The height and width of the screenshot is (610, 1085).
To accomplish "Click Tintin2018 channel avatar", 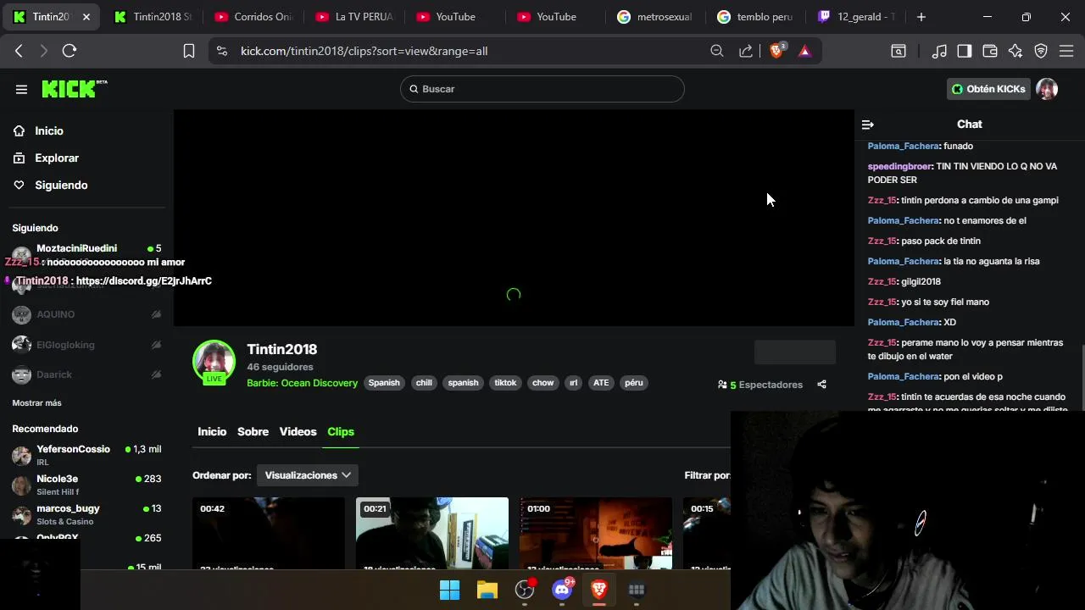I will tap(214, 361).
